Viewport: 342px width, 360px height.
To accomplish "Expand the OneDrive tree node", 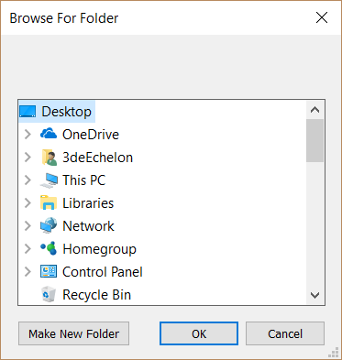I will pyautogui.click(x=28, y=135).
